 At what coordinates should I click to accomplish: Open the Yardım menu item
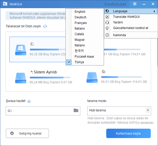[131, 22]
